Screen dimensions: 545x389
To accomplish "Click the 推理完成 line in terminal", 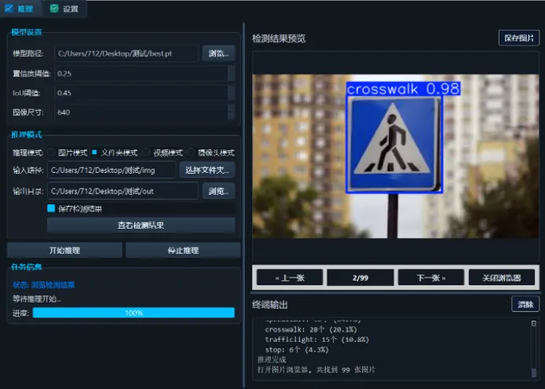I will click(x=272, y=359).
